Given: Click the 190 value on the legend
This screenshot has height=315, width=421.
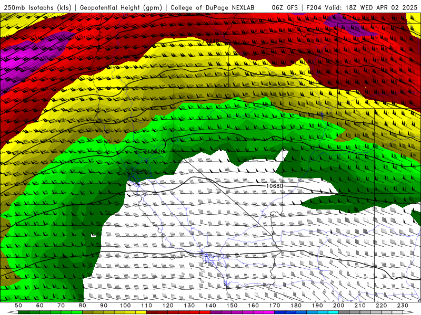Looking at the screenshot, I should coord(317,306).
